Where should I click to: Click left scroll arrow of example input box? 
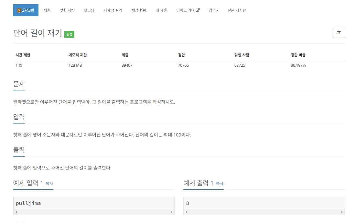click(x=16, y=212)
